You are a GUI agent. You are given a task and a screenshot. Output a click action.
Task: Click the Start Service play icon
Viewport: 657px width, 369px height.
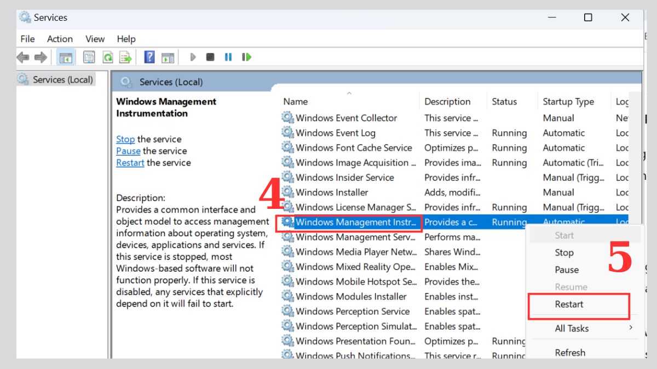[193, 57]
